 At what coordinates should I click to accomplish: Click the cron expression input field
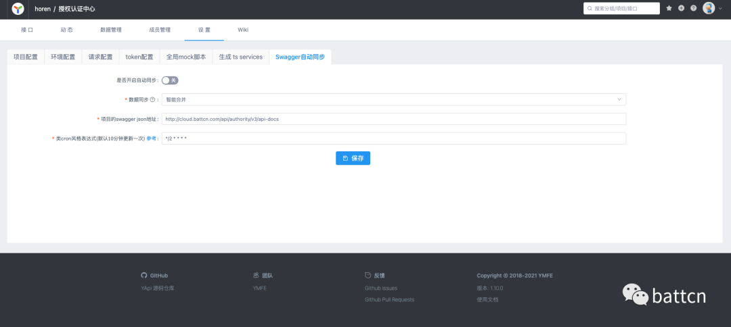[393, 139]
